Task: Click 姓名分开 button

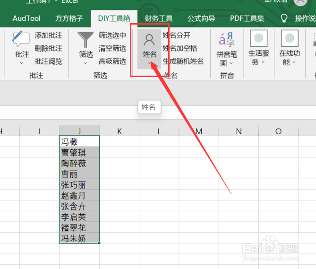Action: pos(176,35)
